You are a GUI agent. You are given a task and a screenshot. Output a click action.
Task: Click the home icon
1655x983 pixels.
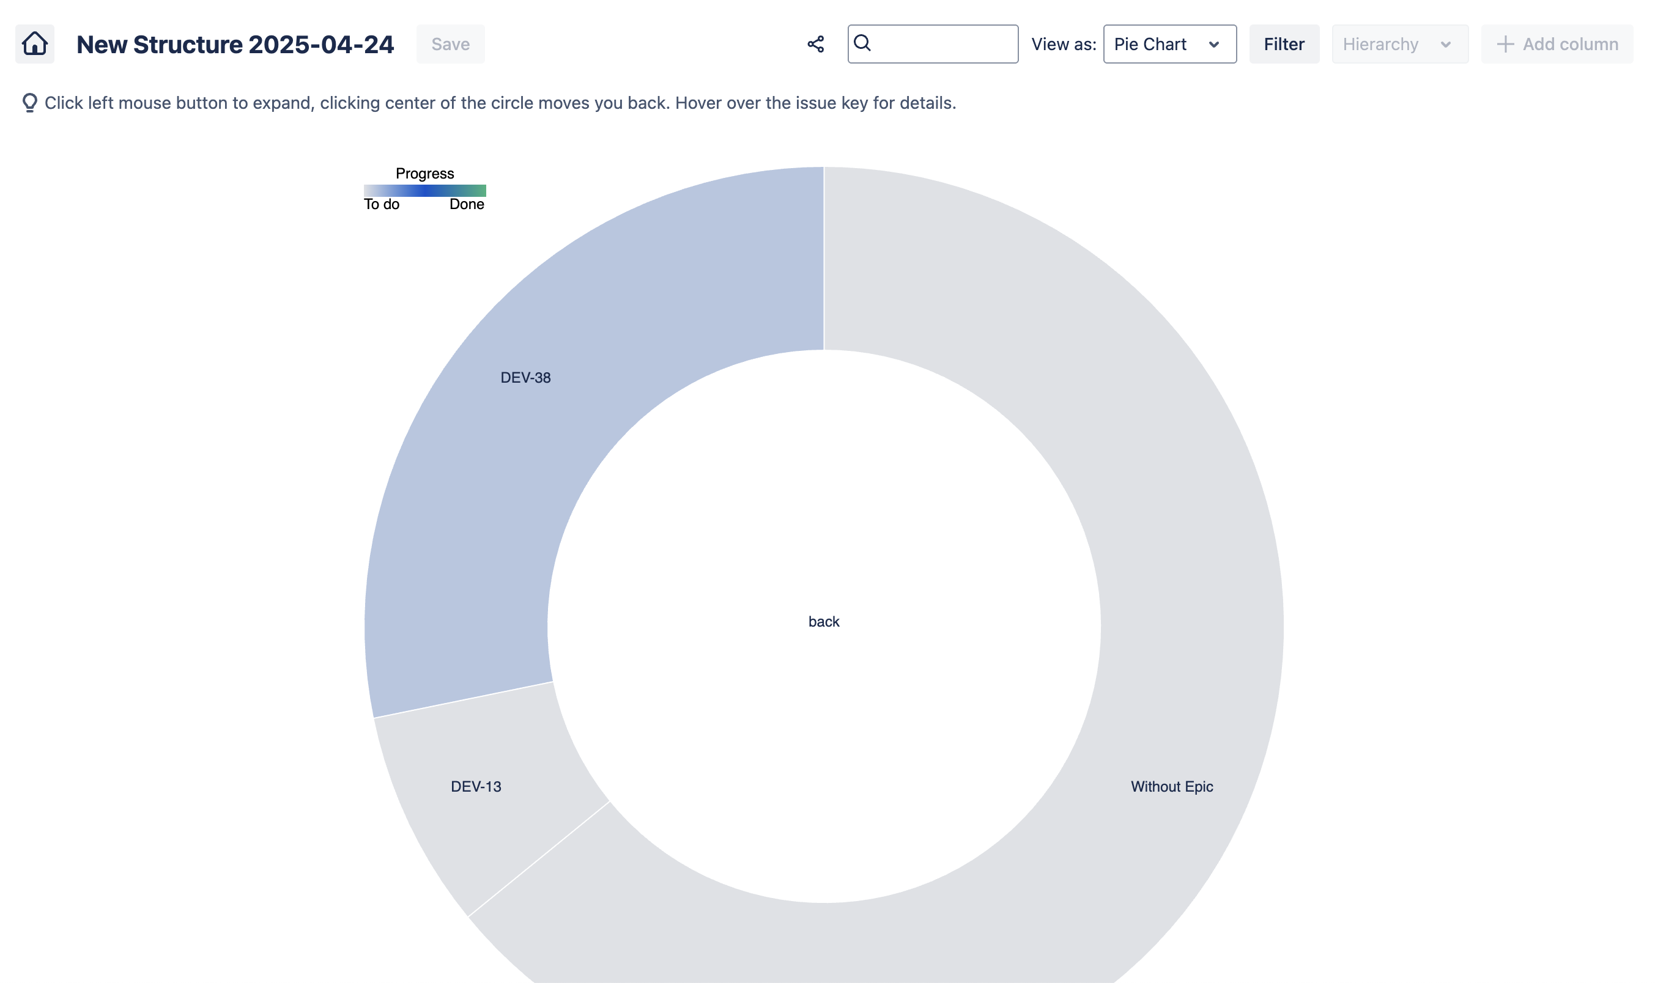(34, 44)
